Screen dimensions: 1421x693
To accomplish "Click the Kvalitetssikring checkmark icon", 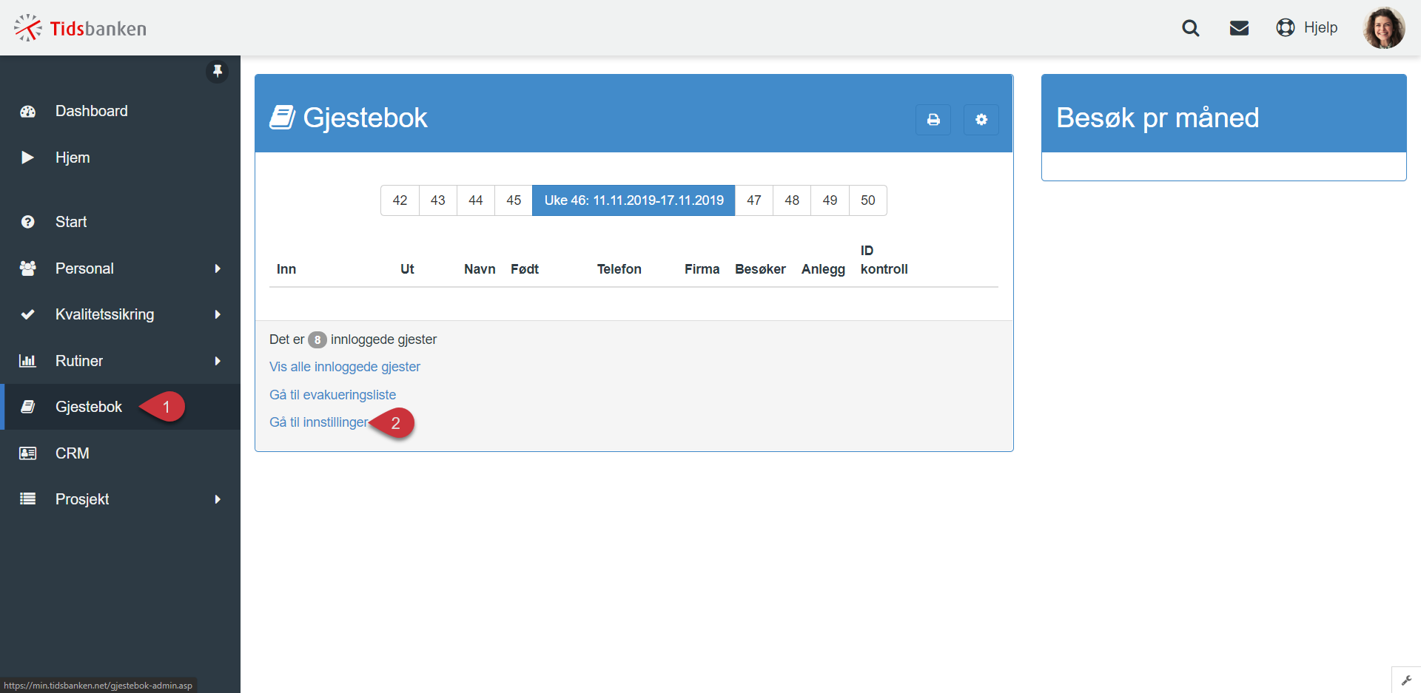I will pyautogui.click(x=27, y=314).
